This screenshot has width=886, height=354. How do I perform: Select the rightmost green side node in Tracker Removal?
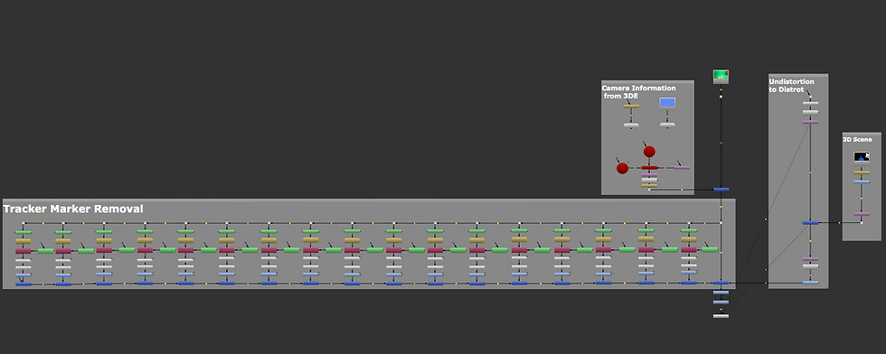[710, 249]
